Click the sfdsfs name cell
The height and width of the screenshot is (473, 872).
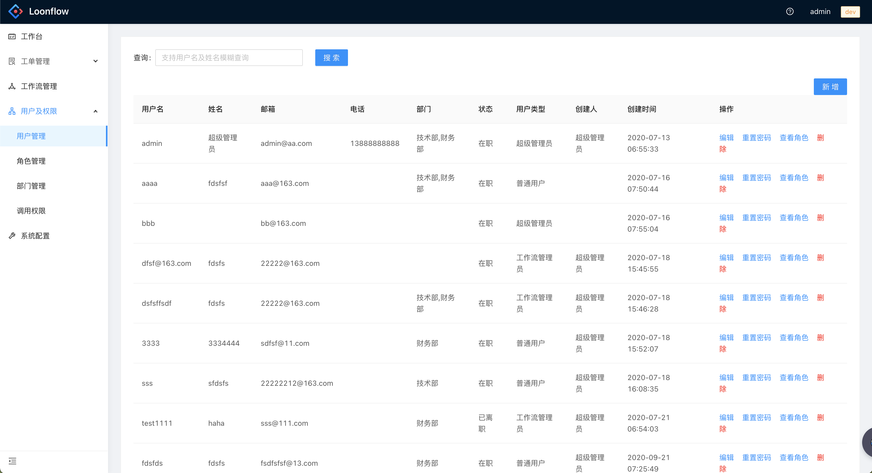[x=218, y=383]
